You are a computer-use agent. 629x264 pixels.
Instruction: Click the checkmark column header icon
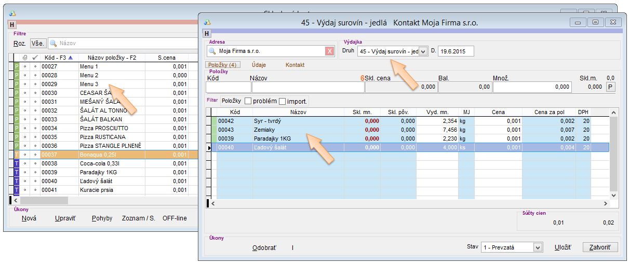pyautogui.click(x=34, y=57)
